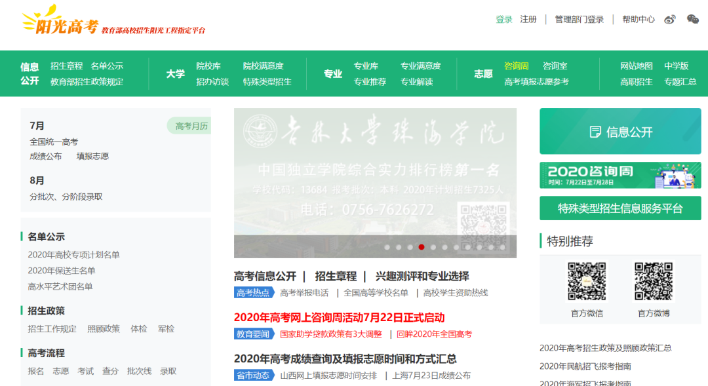Open 高水平艺术团名单

click(x=60, y=286)
